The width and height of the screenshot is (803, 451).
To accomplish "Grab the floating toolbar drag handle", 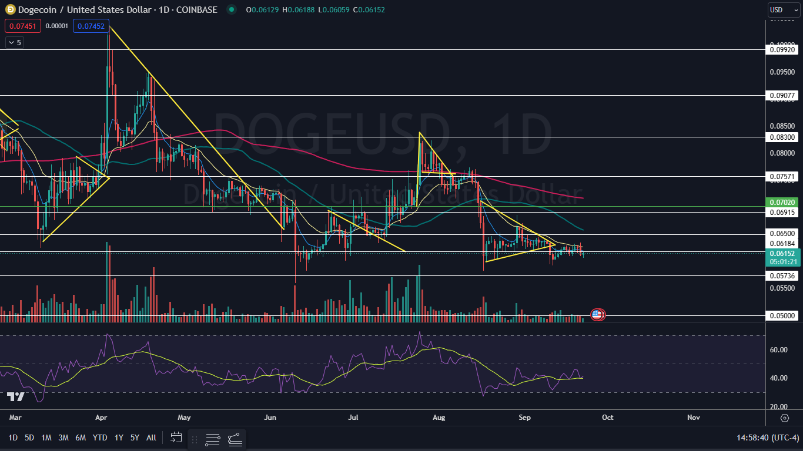I will [195, 439].
